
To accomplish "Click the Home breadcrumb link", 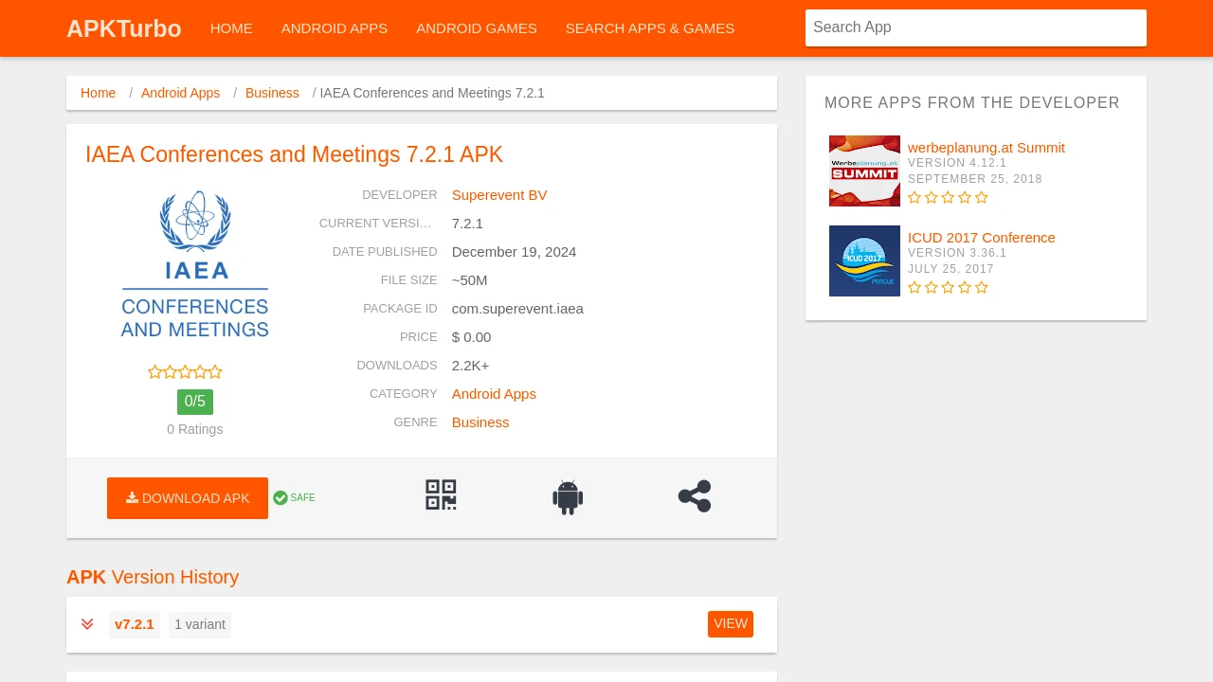I will coord(99,93).
